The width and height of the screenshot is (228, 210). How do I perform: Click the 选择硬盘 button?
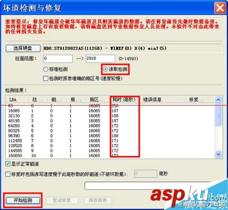pos(23,48)
